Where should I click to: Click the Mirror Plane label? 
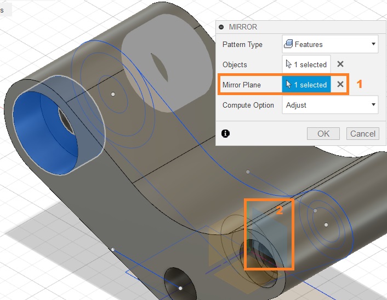click(x=241, y=85)
